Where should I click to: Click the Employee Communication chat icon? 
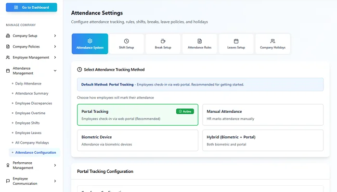(x=8, y=181)
